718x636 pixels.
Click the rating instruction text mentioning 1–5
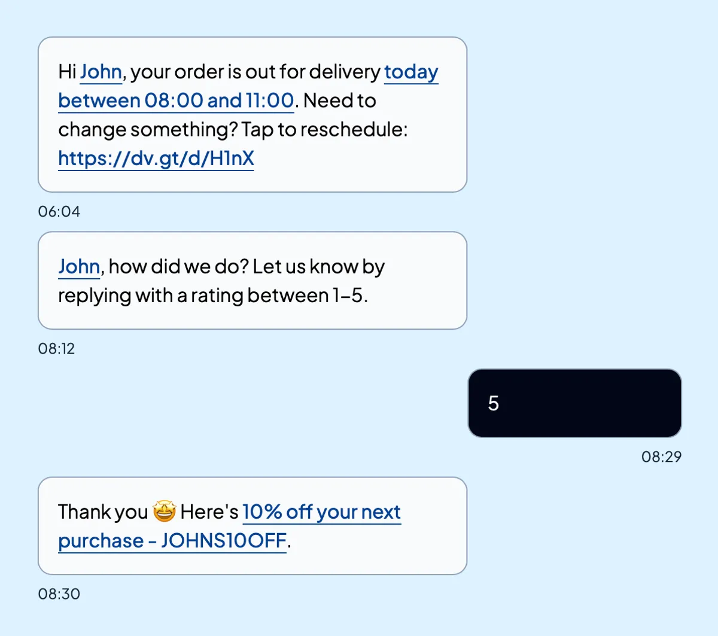[221, 295]
